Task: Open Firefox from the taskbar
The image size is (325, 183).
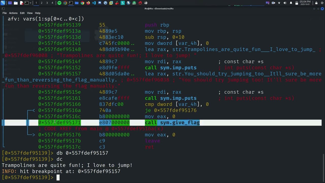Action: tap(88, 3)
